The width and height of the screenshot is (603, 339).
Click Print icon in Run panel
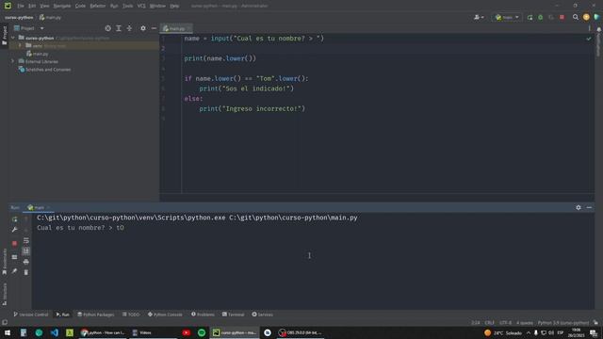point(26,262)
